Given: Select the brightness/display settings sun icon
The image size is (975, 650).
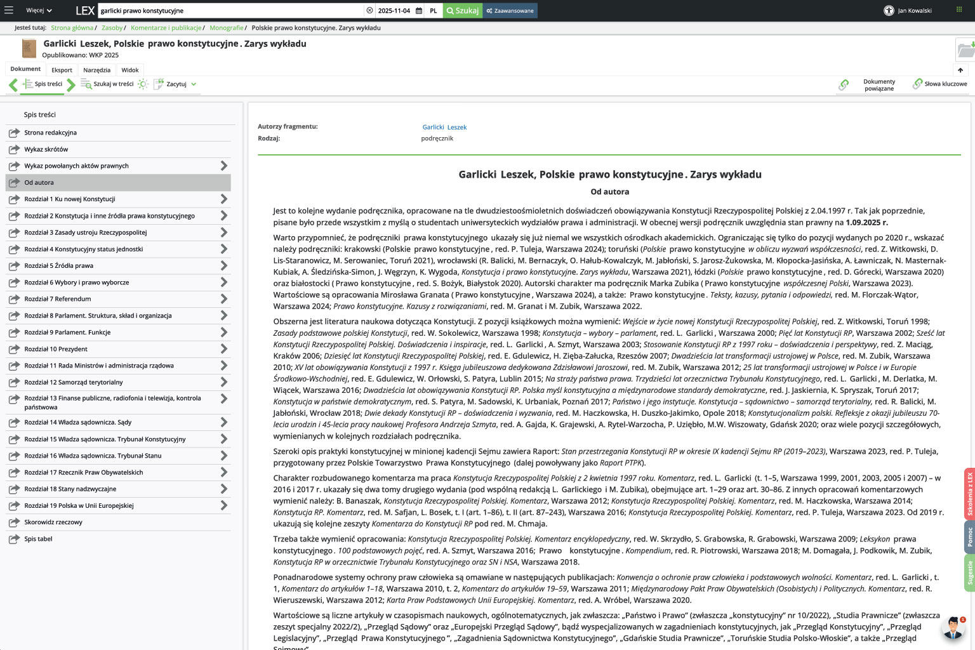Looking at the screenshot, I should pos(142,83).
